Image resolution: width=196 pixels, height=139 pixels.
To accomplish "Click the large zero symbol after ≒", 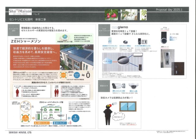I will (x=88, y=75).
